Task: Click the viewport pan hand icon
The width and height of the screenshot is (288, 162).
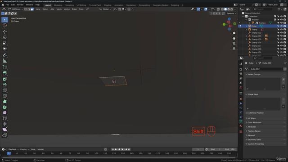Action: point(234,38)
